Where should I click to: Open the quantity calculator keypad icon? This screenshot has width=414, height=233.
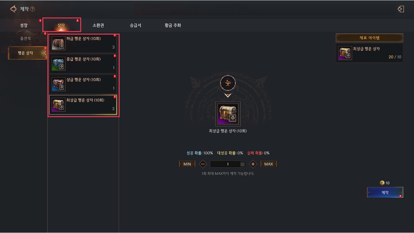[x=243, y=164]
